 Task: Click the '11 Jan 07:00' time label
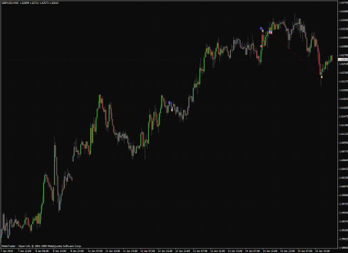pyautogui.click(x=95, y=251)
